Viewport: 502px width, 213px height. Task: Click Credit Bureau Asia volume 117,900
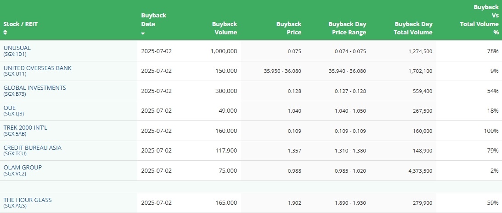tap(227, 151)
